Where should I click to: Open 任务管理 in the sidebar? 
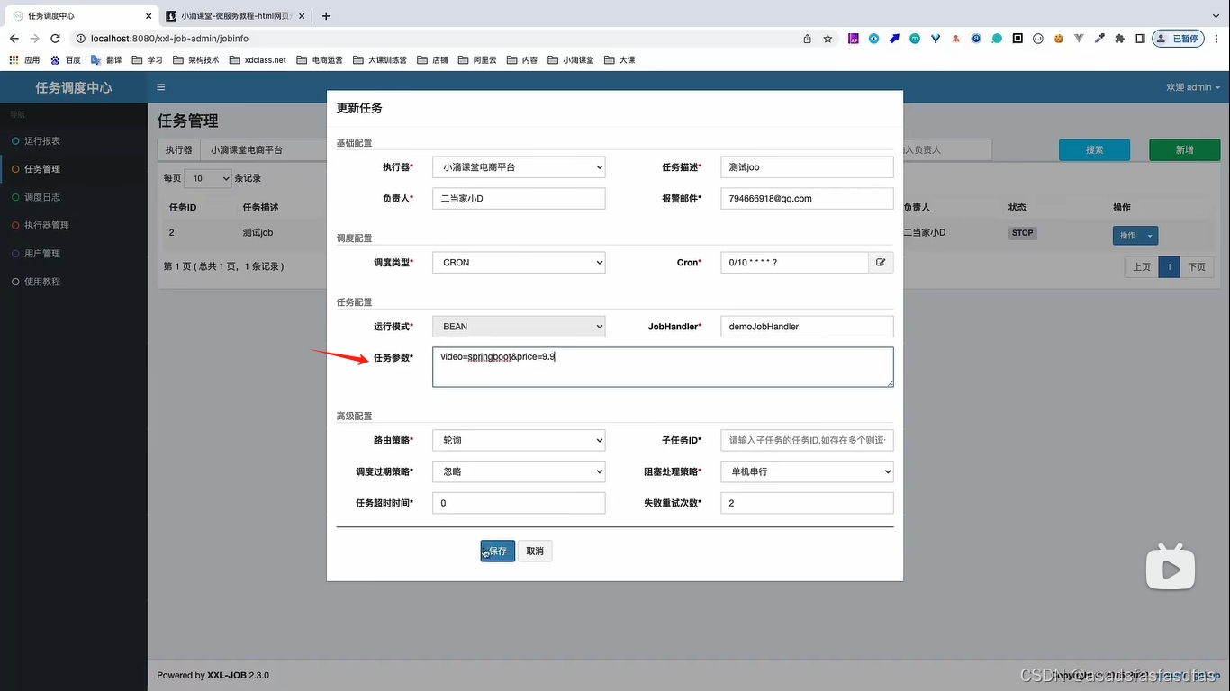74,169
